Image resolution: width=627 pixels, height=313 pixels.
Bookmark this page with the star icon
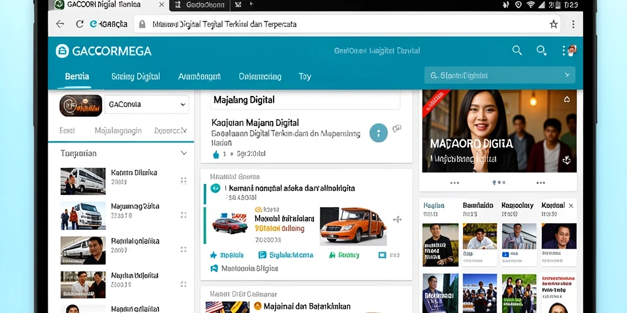[554, 24]
